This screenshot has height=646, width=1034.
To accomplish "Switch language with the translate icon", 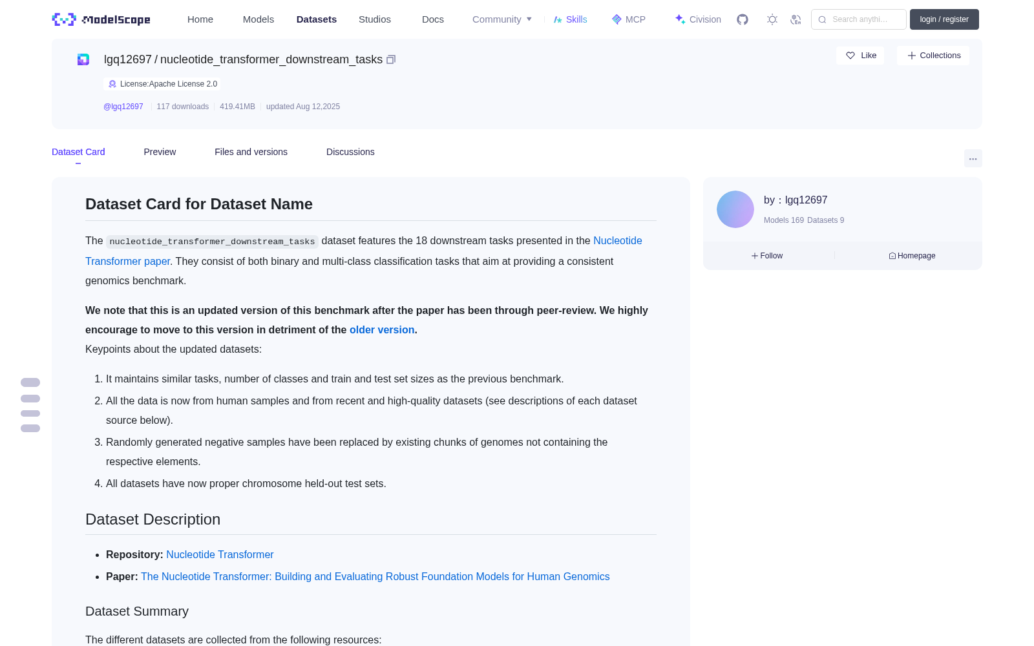I will (796, 19).
